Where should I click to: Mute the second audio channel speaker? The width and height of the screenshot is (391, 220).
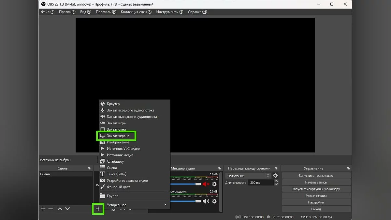click(x=206, y=201)
